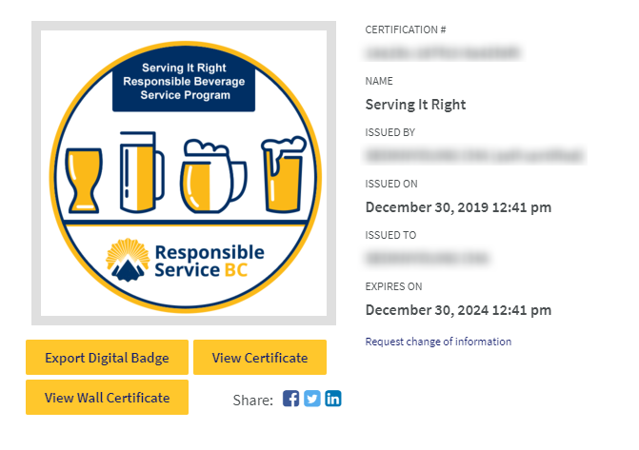Click the blurred Issued By value
The image size is (639, 450).
[x=473, y=155]
